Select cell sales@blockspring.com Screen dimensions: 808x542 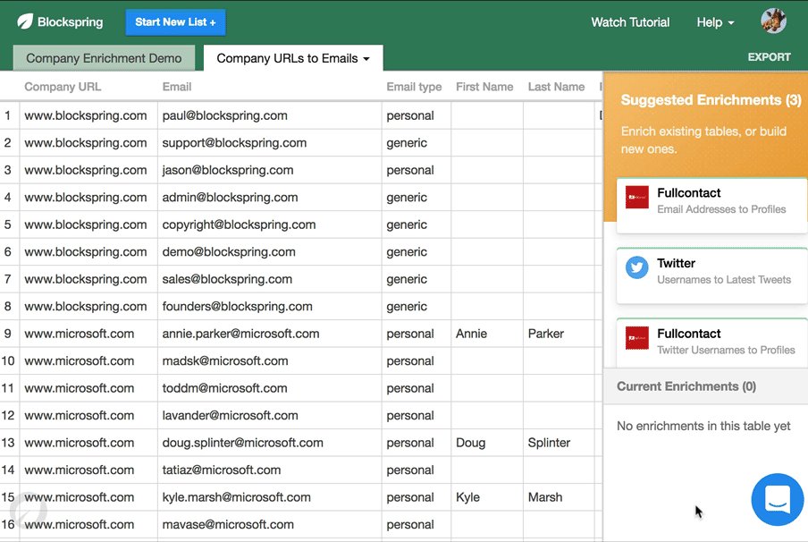point(270,280)
